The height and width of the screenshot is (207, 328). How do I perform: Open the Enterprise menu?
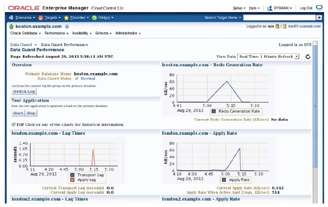[25, 18]
